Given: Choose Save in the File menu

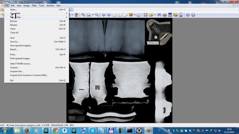Looking at the screenshot, I should tap(37, 38).
